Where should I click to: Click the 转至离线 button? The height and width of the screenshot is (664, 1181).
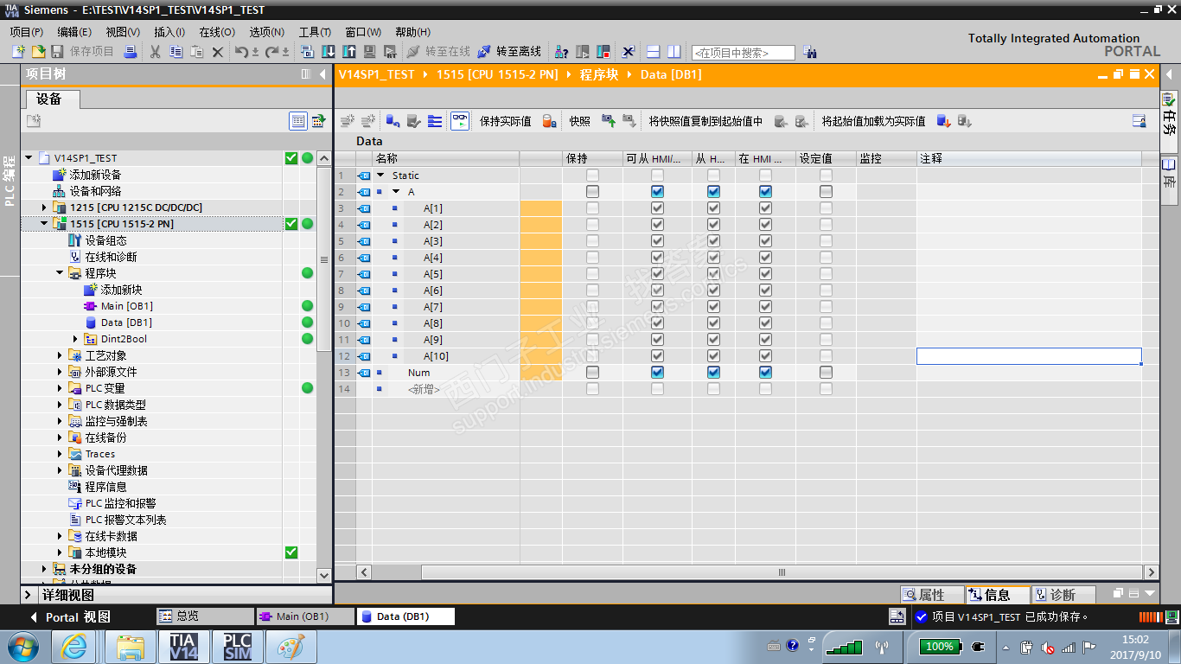(x=510, y=52)
